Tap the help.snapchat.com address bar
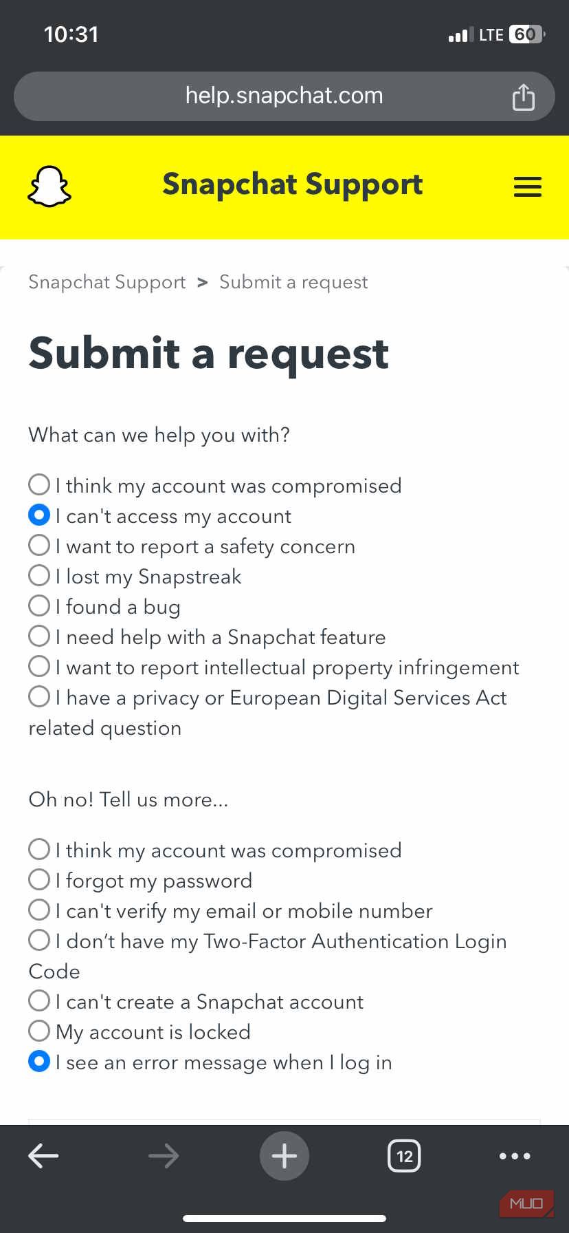The width and height of the screenshot is (569, 1233). [x=284, y=96]
